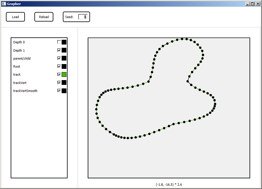Click the Load button

point(15,17)
